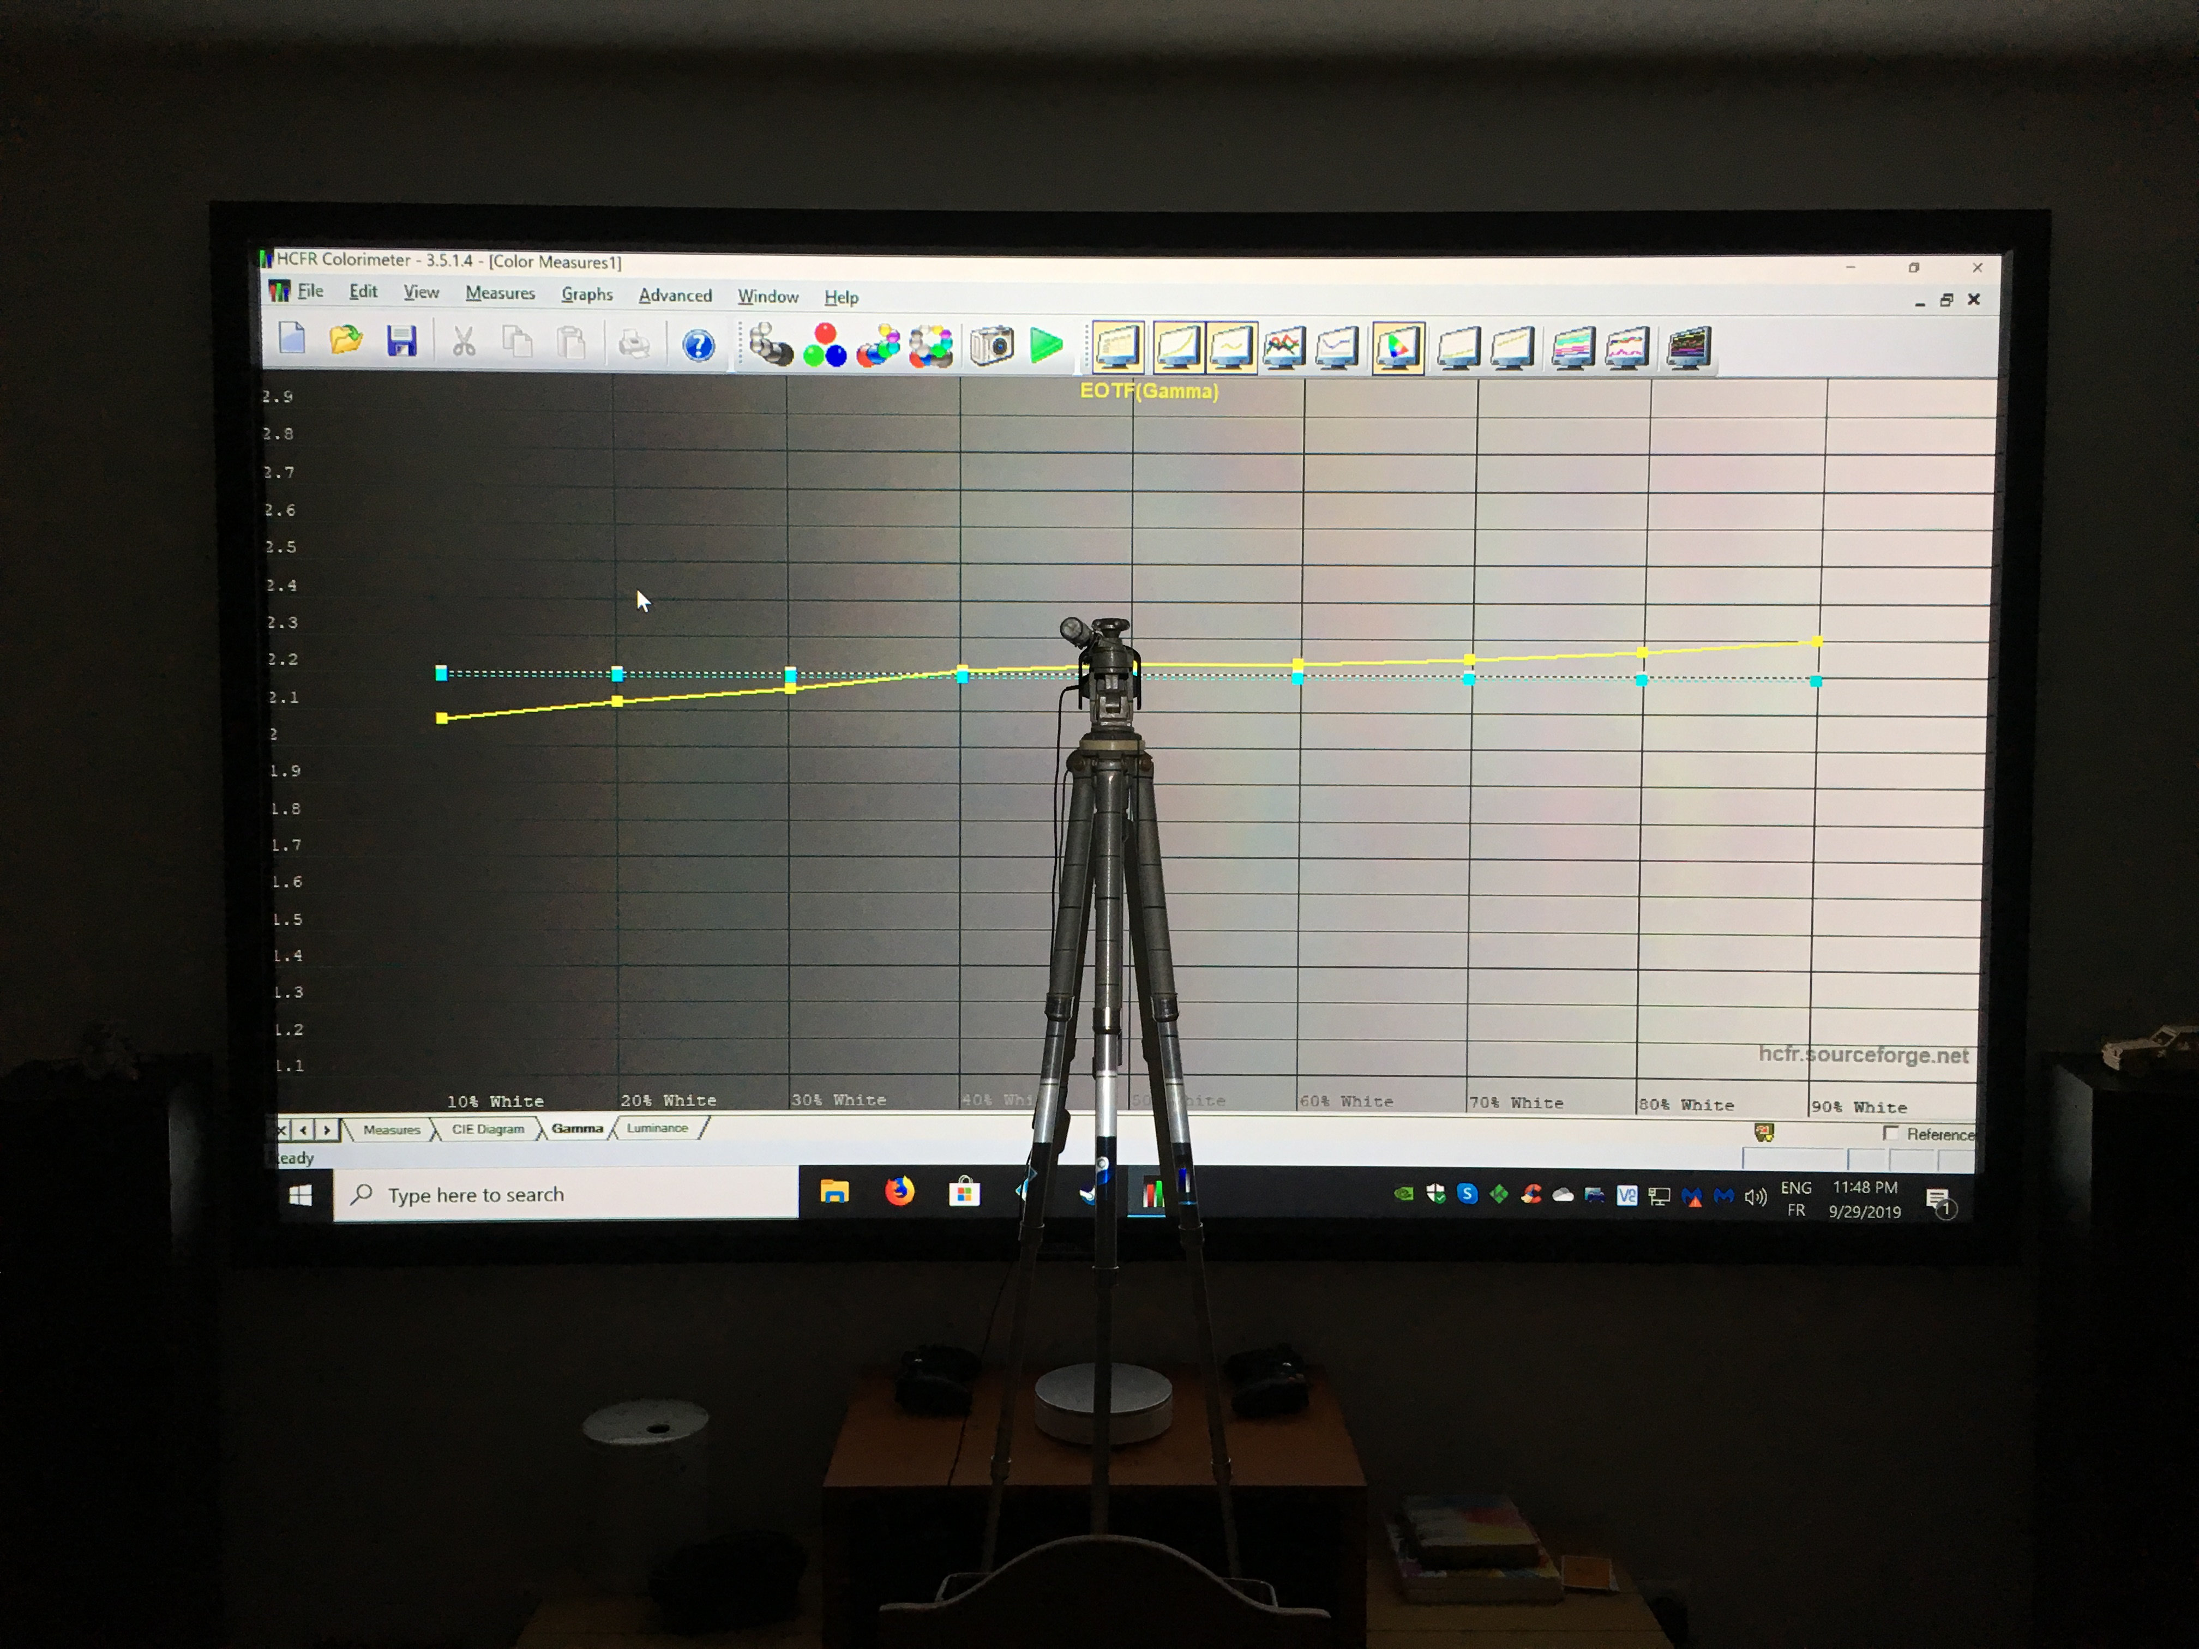Open the Advanced menu

(675, 295)
